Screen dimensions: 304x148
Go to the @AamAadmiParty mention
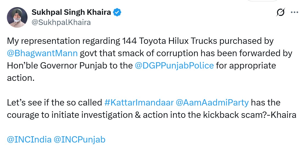point(212,103)
